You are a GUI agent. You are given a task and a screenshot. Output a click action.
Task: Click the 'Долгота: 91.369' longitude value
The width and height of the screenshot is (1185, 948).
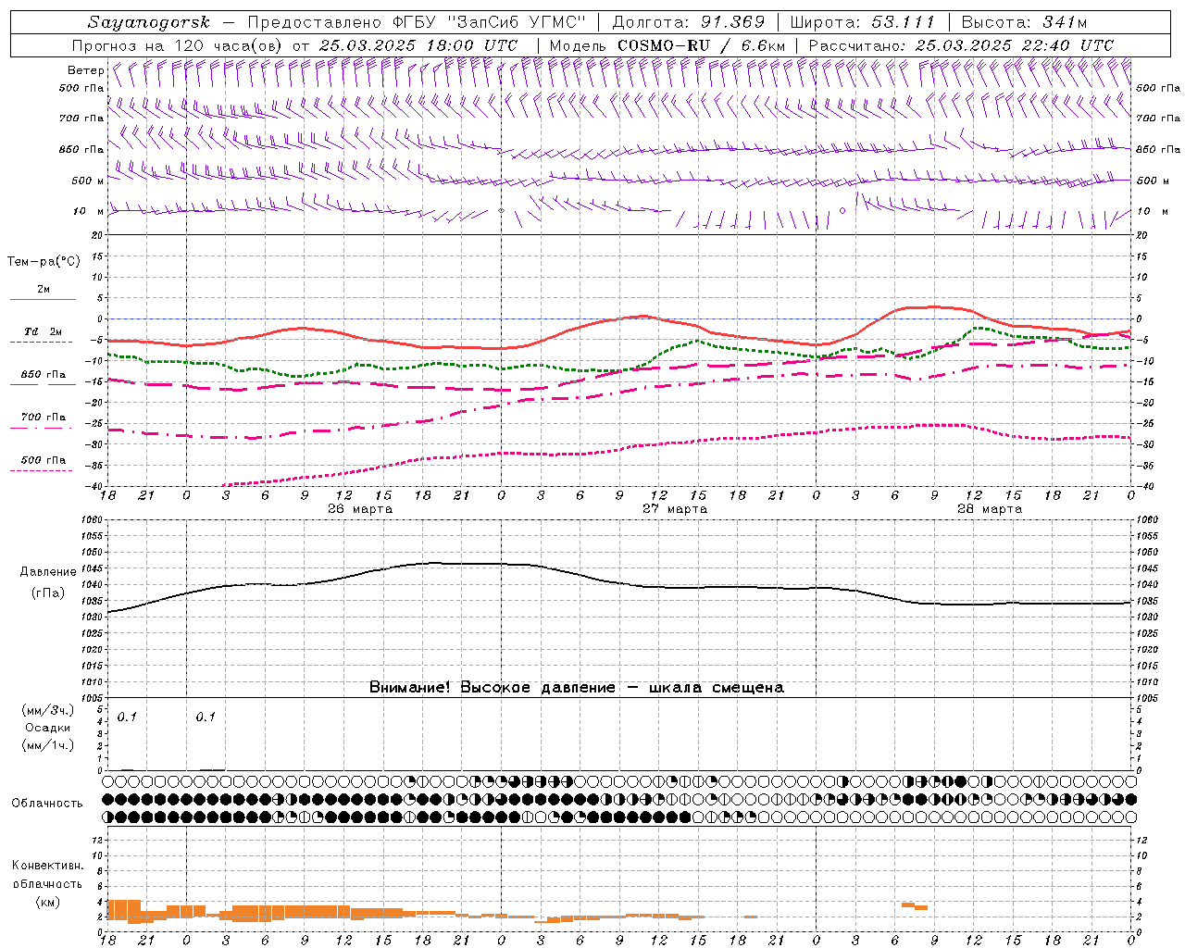point(689,22)
